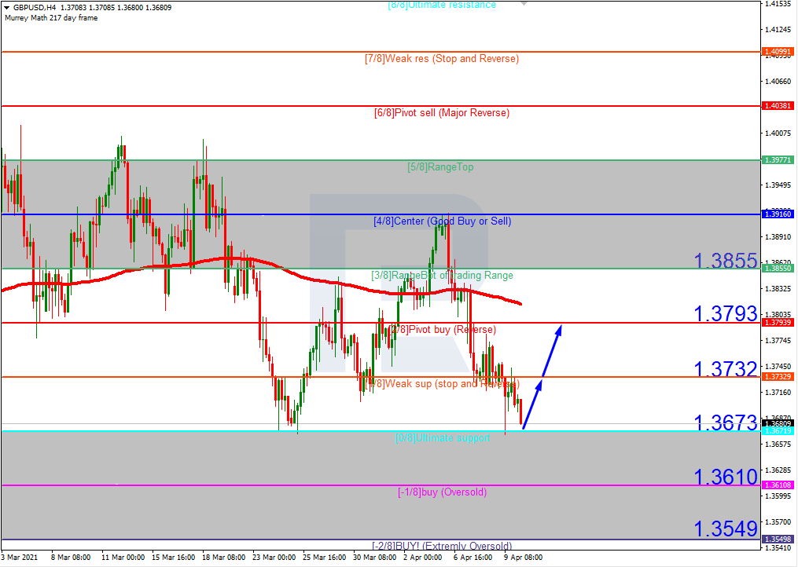
Task: Click the 1.40991 orange price tag
Action: click(x=778, y=53)
